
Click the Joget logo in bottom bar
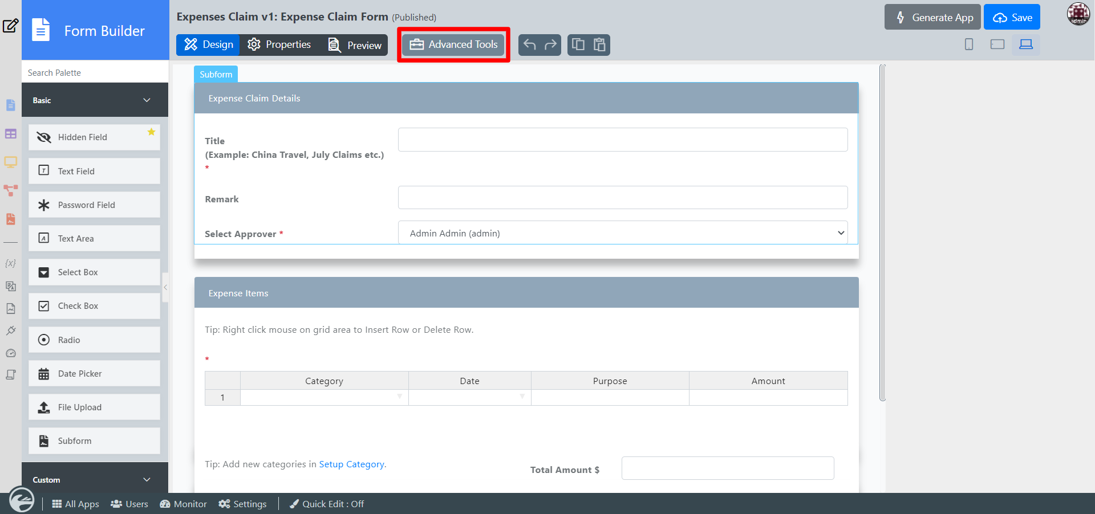point(21,500)
